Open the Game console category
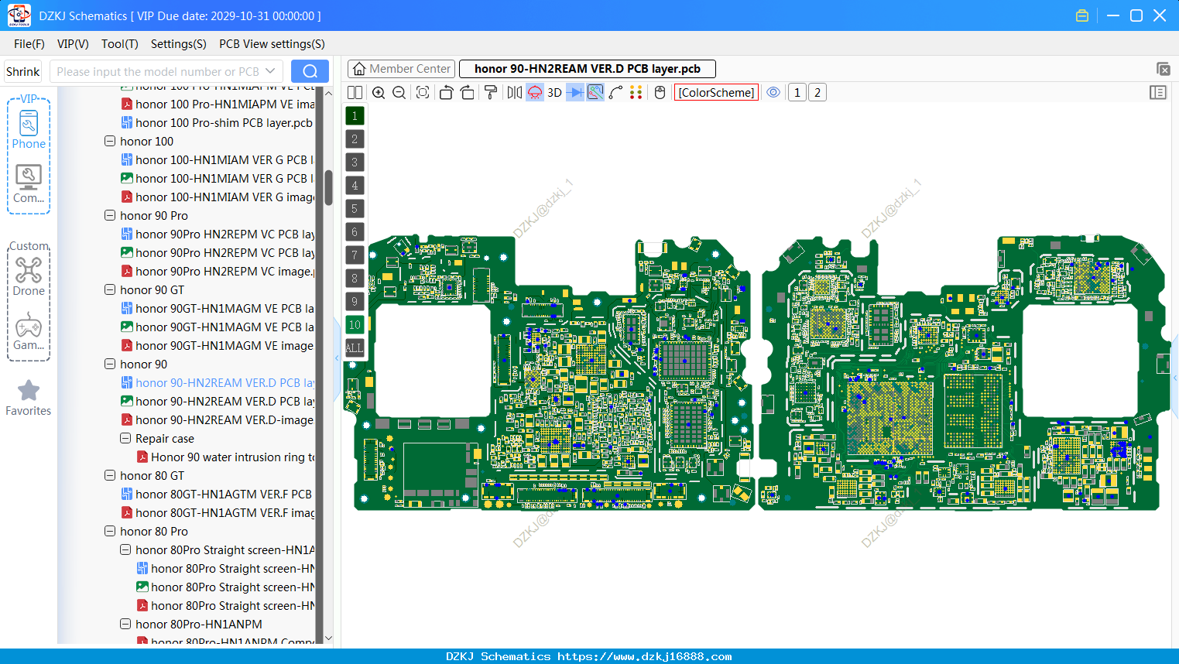 point(29,331)
